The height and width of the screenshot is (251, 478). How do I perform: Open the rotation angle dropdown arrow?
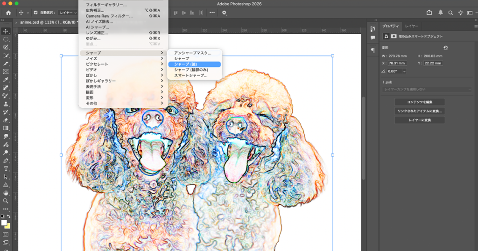[x=404, y=71]
